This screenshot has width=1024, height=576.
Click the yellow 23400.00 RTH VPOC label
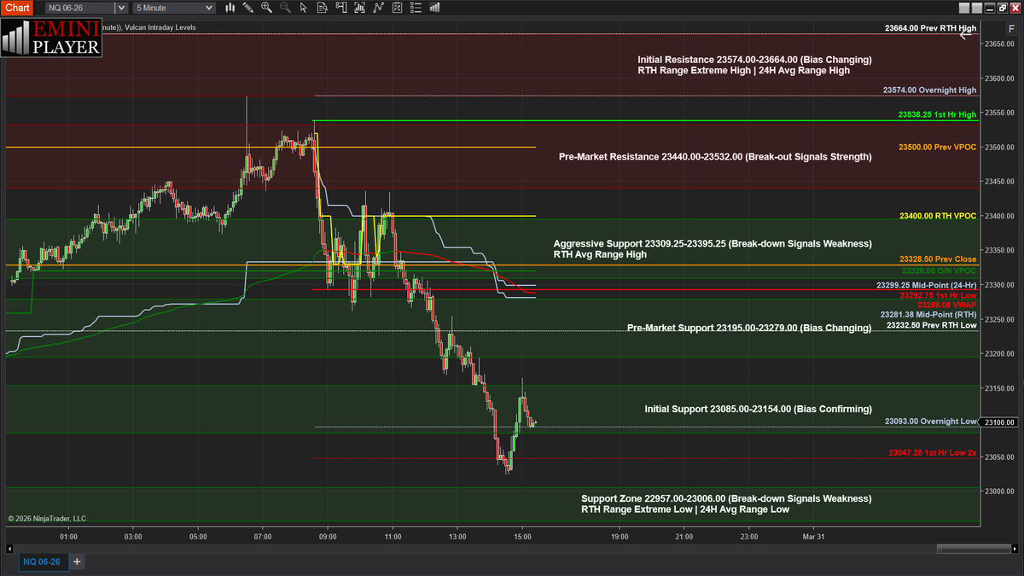coord(938,217)
